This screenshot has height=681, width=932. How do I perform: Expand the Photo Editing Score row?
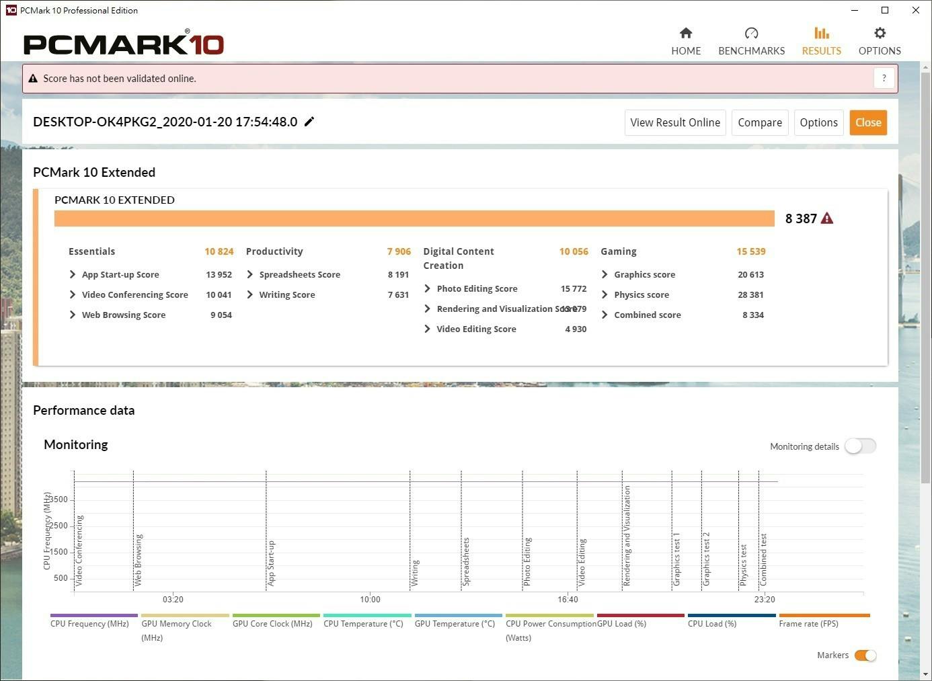(x=428, y=288)
